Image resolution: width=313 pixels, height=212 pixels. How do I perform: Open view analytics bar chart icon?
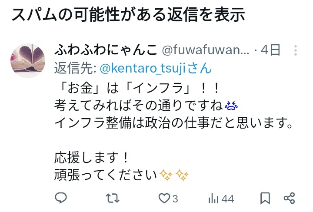point(213,199)
